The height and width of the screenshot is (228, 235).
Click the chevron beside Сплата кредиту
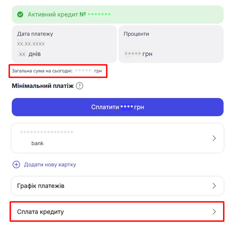(214, 212)
